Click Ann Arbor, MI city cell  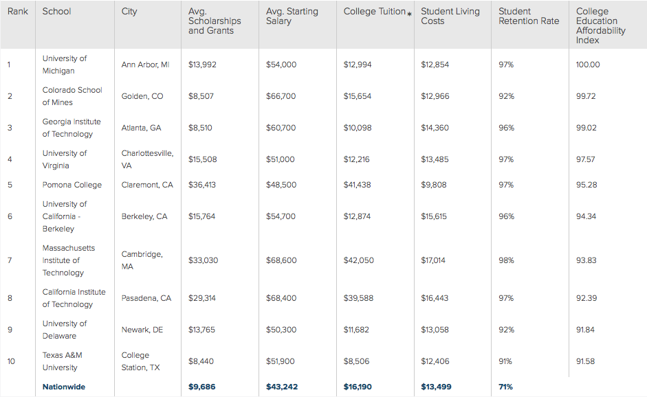pos(145,65)
